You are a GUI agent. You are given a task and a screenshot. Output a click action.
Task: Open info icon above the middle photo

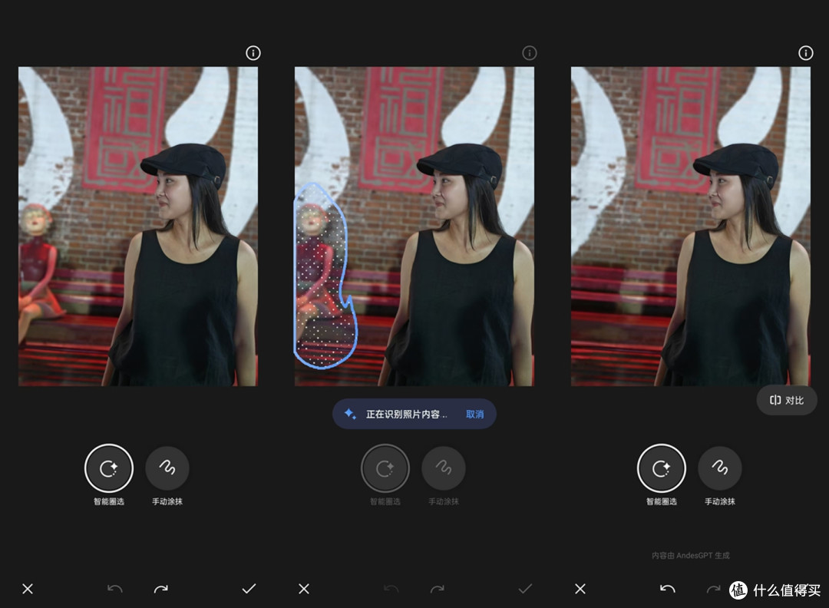(x=529, y=53)
